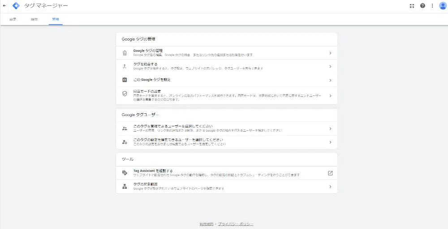Expand the このタグを管理できるユーザー row chevron

330,129
